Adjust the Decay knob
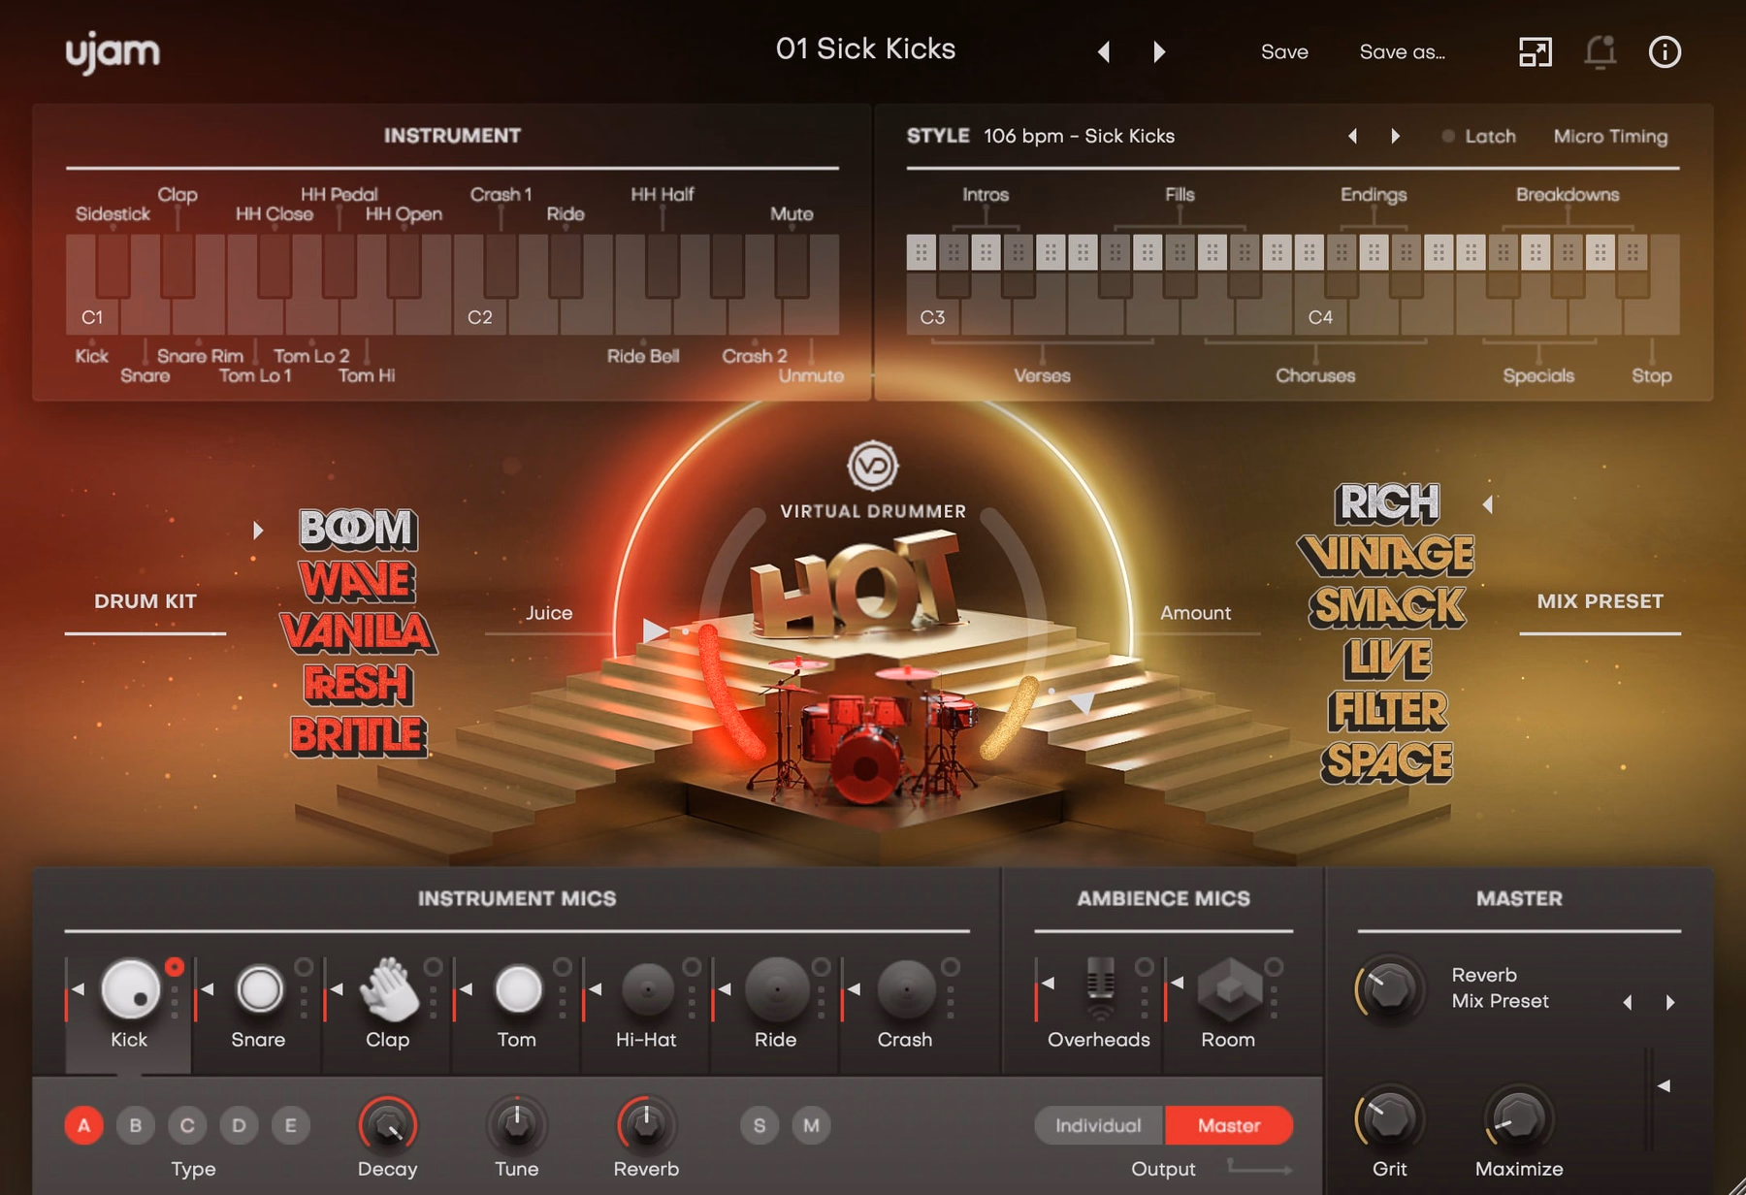Screen dimensions: 1746x1195 (x=388, y=1125)
